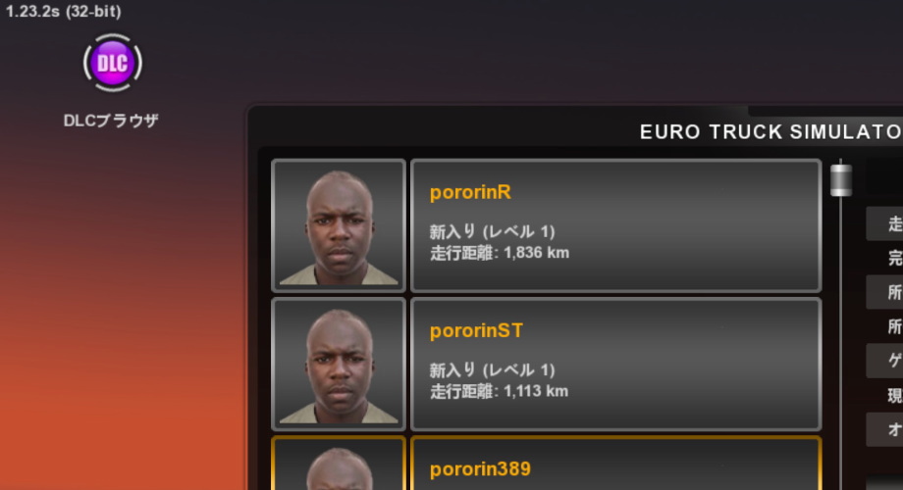The height and width of the screenshot is (490, 903).
Task: Click the highlighted pororin389 driver portrait
Action: tap(339, 464)
